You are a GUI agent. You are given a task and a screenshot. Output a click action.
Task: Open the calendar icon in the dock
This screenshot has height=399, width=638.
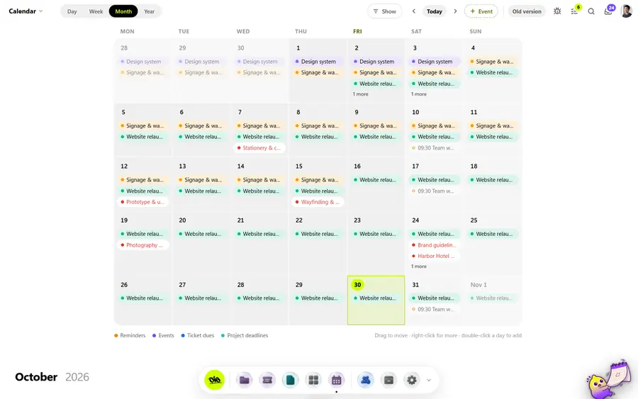coord(337,380)
